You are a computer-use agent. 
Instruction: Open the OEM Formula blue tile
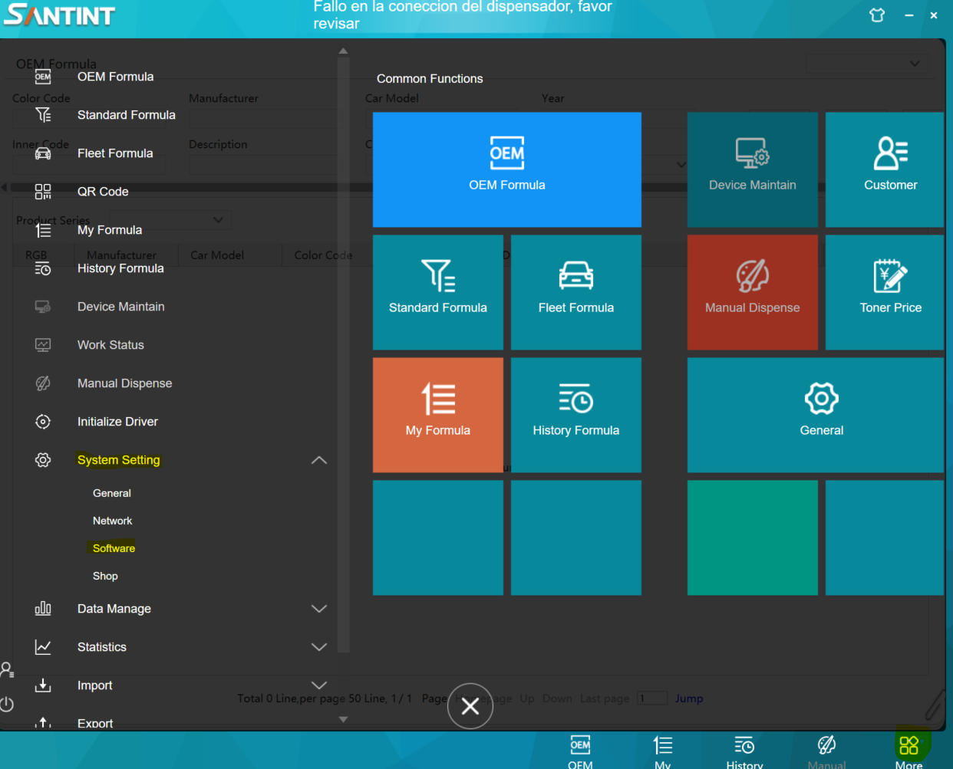click(x=506, y=169)
